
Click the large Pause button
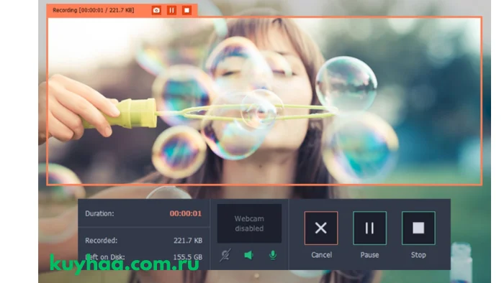pyautogui.click(x=369, y=228)
